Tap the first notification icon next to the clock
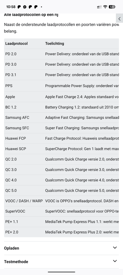The image size is (123, 275). point(19,7)
